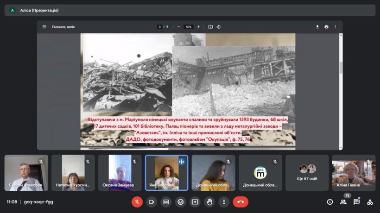Open the call's more options menu

click(224, 202)
